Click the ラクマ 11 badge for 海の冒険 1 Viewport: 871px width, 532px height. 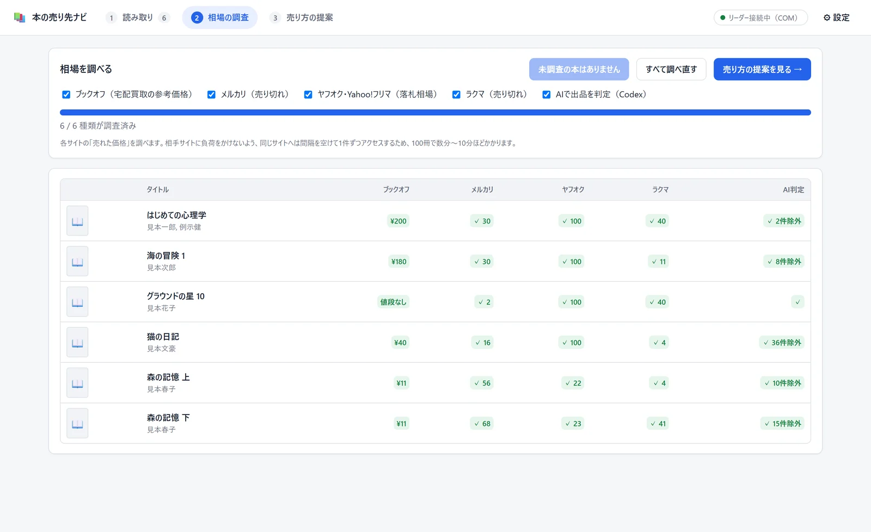[x=659, y=261]
